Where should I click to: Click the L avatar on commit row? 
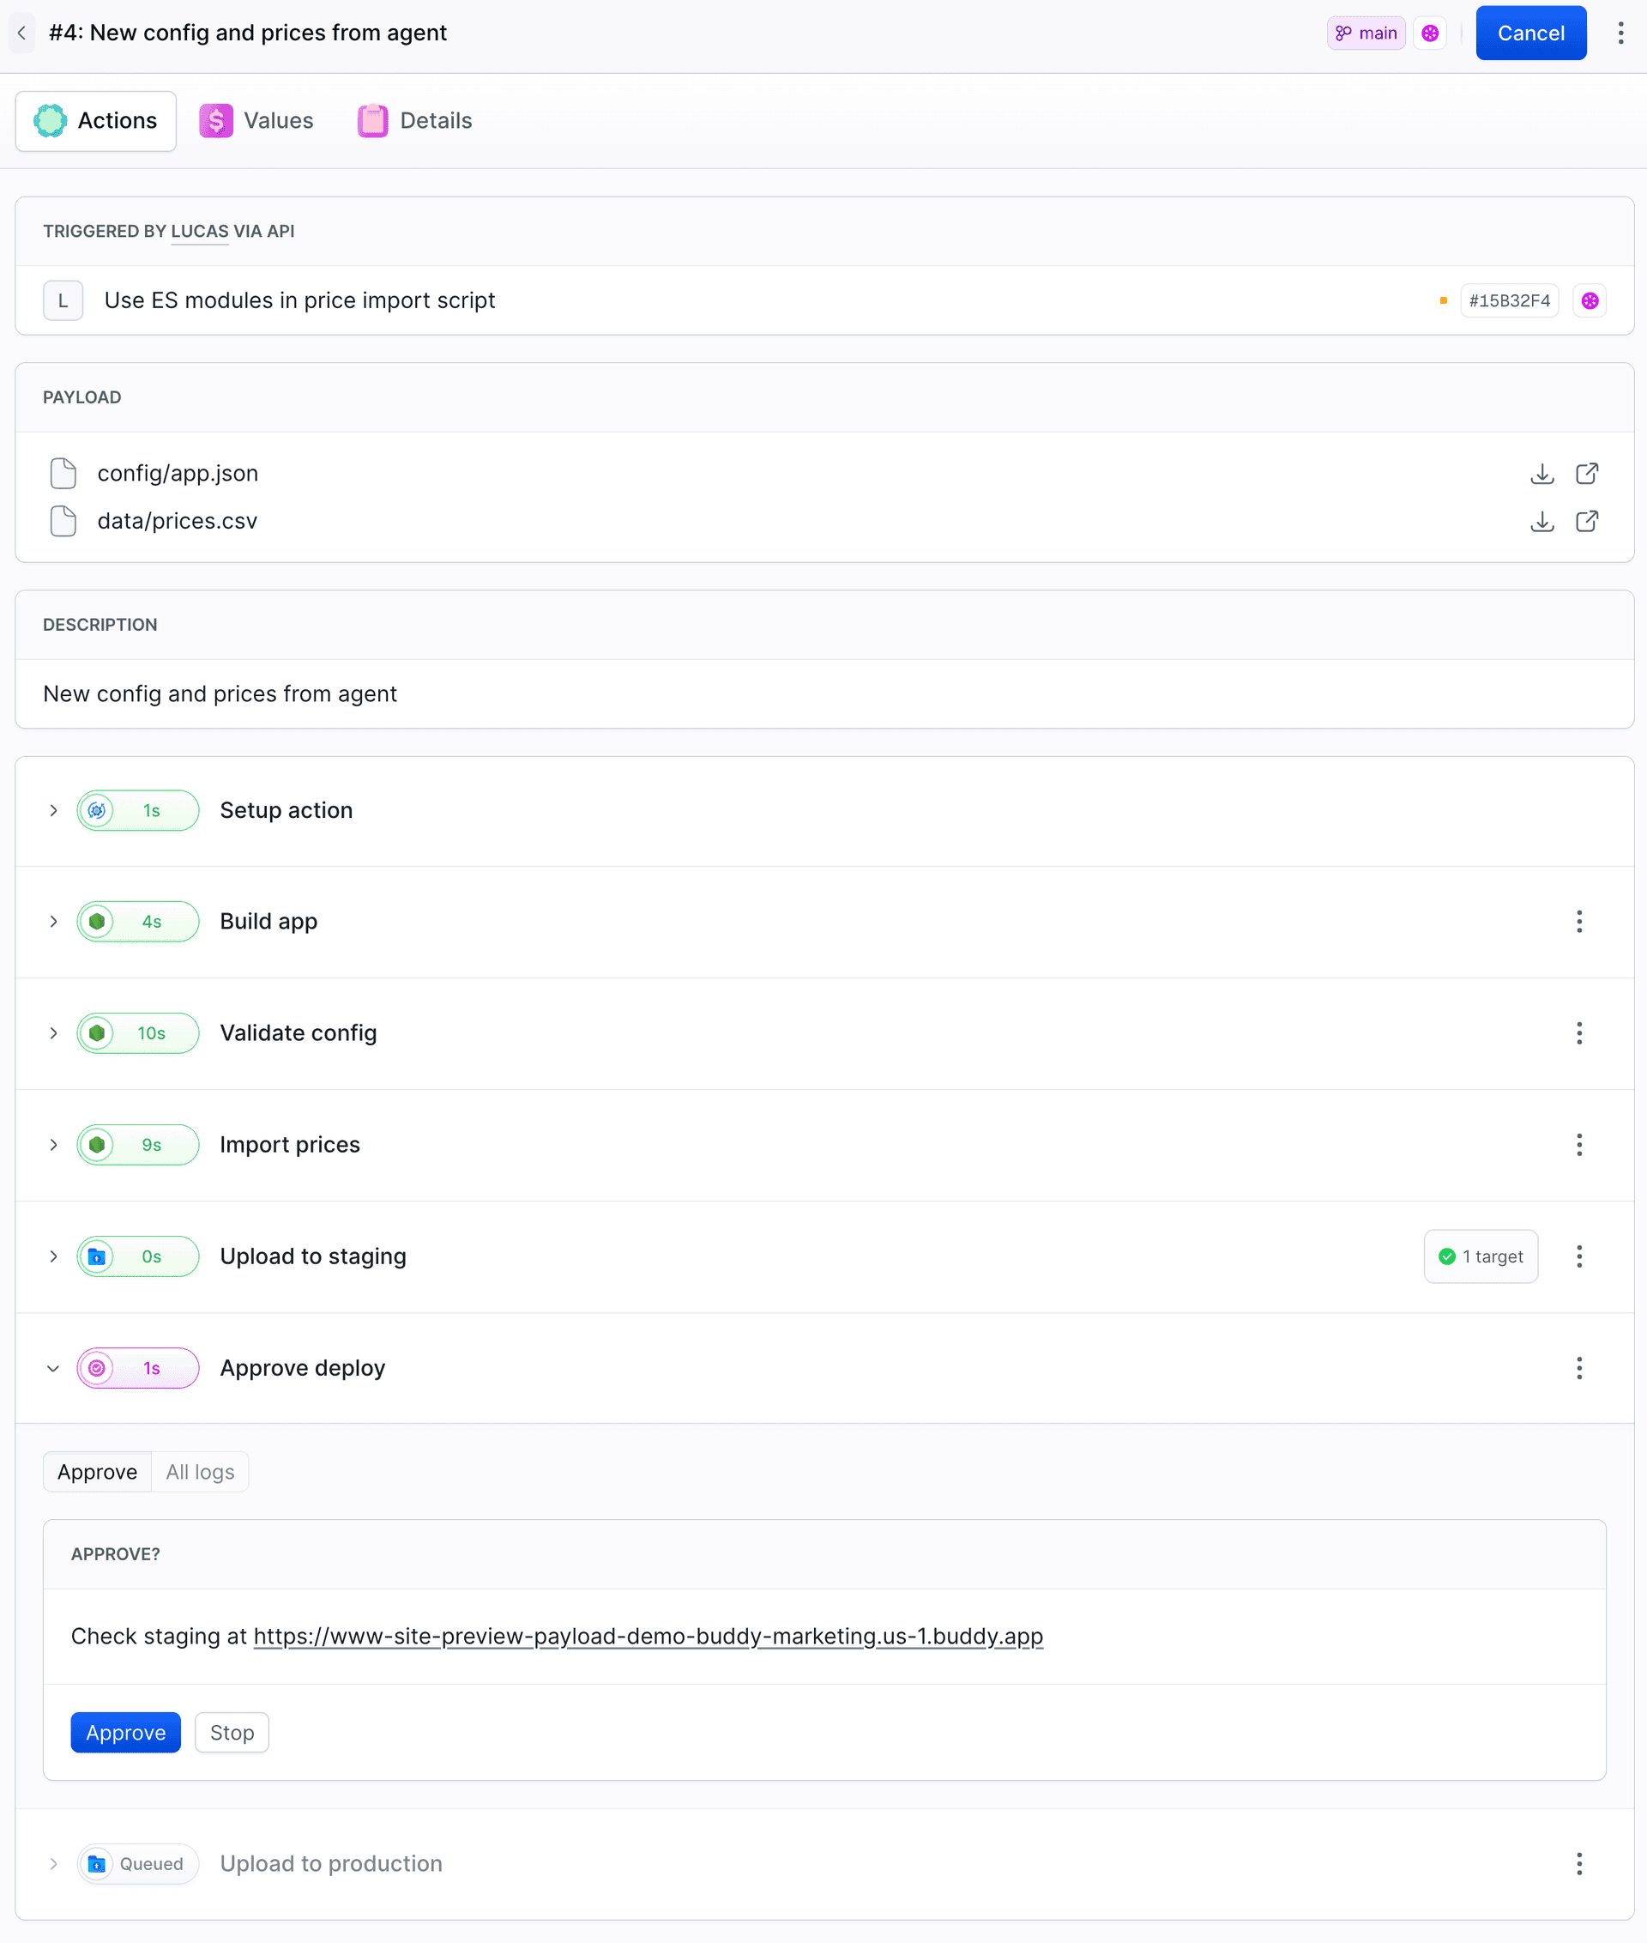click(63, 300)
